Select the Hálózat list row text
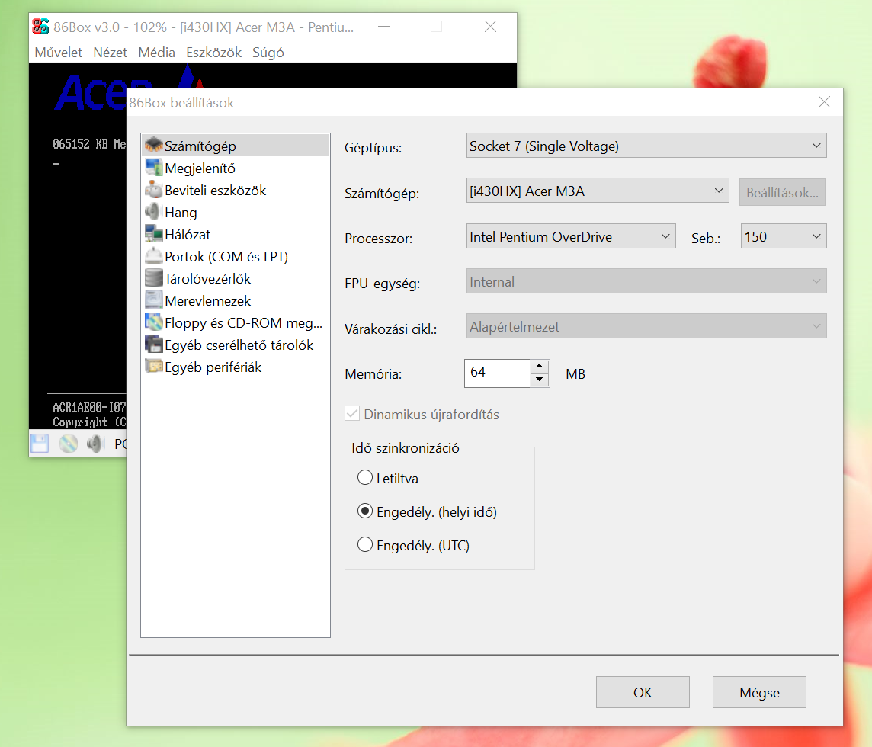Image resolution: width=872 pixels, height=747 pixels. click(188, 234)
